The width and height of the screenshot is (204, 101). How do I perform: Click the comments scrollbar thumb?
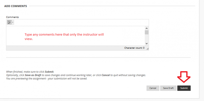click(147, 32)
